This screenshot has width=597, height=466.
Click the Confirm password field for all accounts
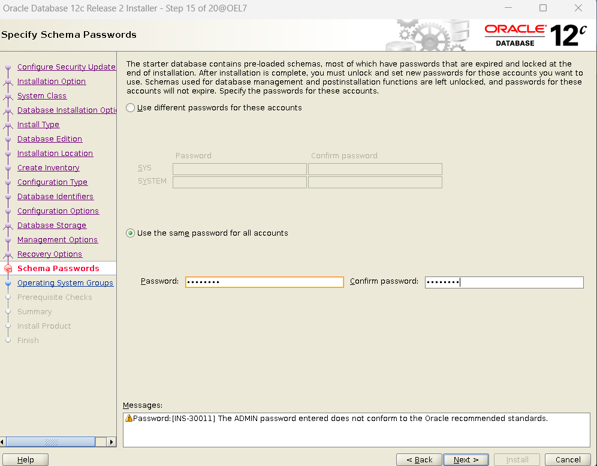pos(504,282)
